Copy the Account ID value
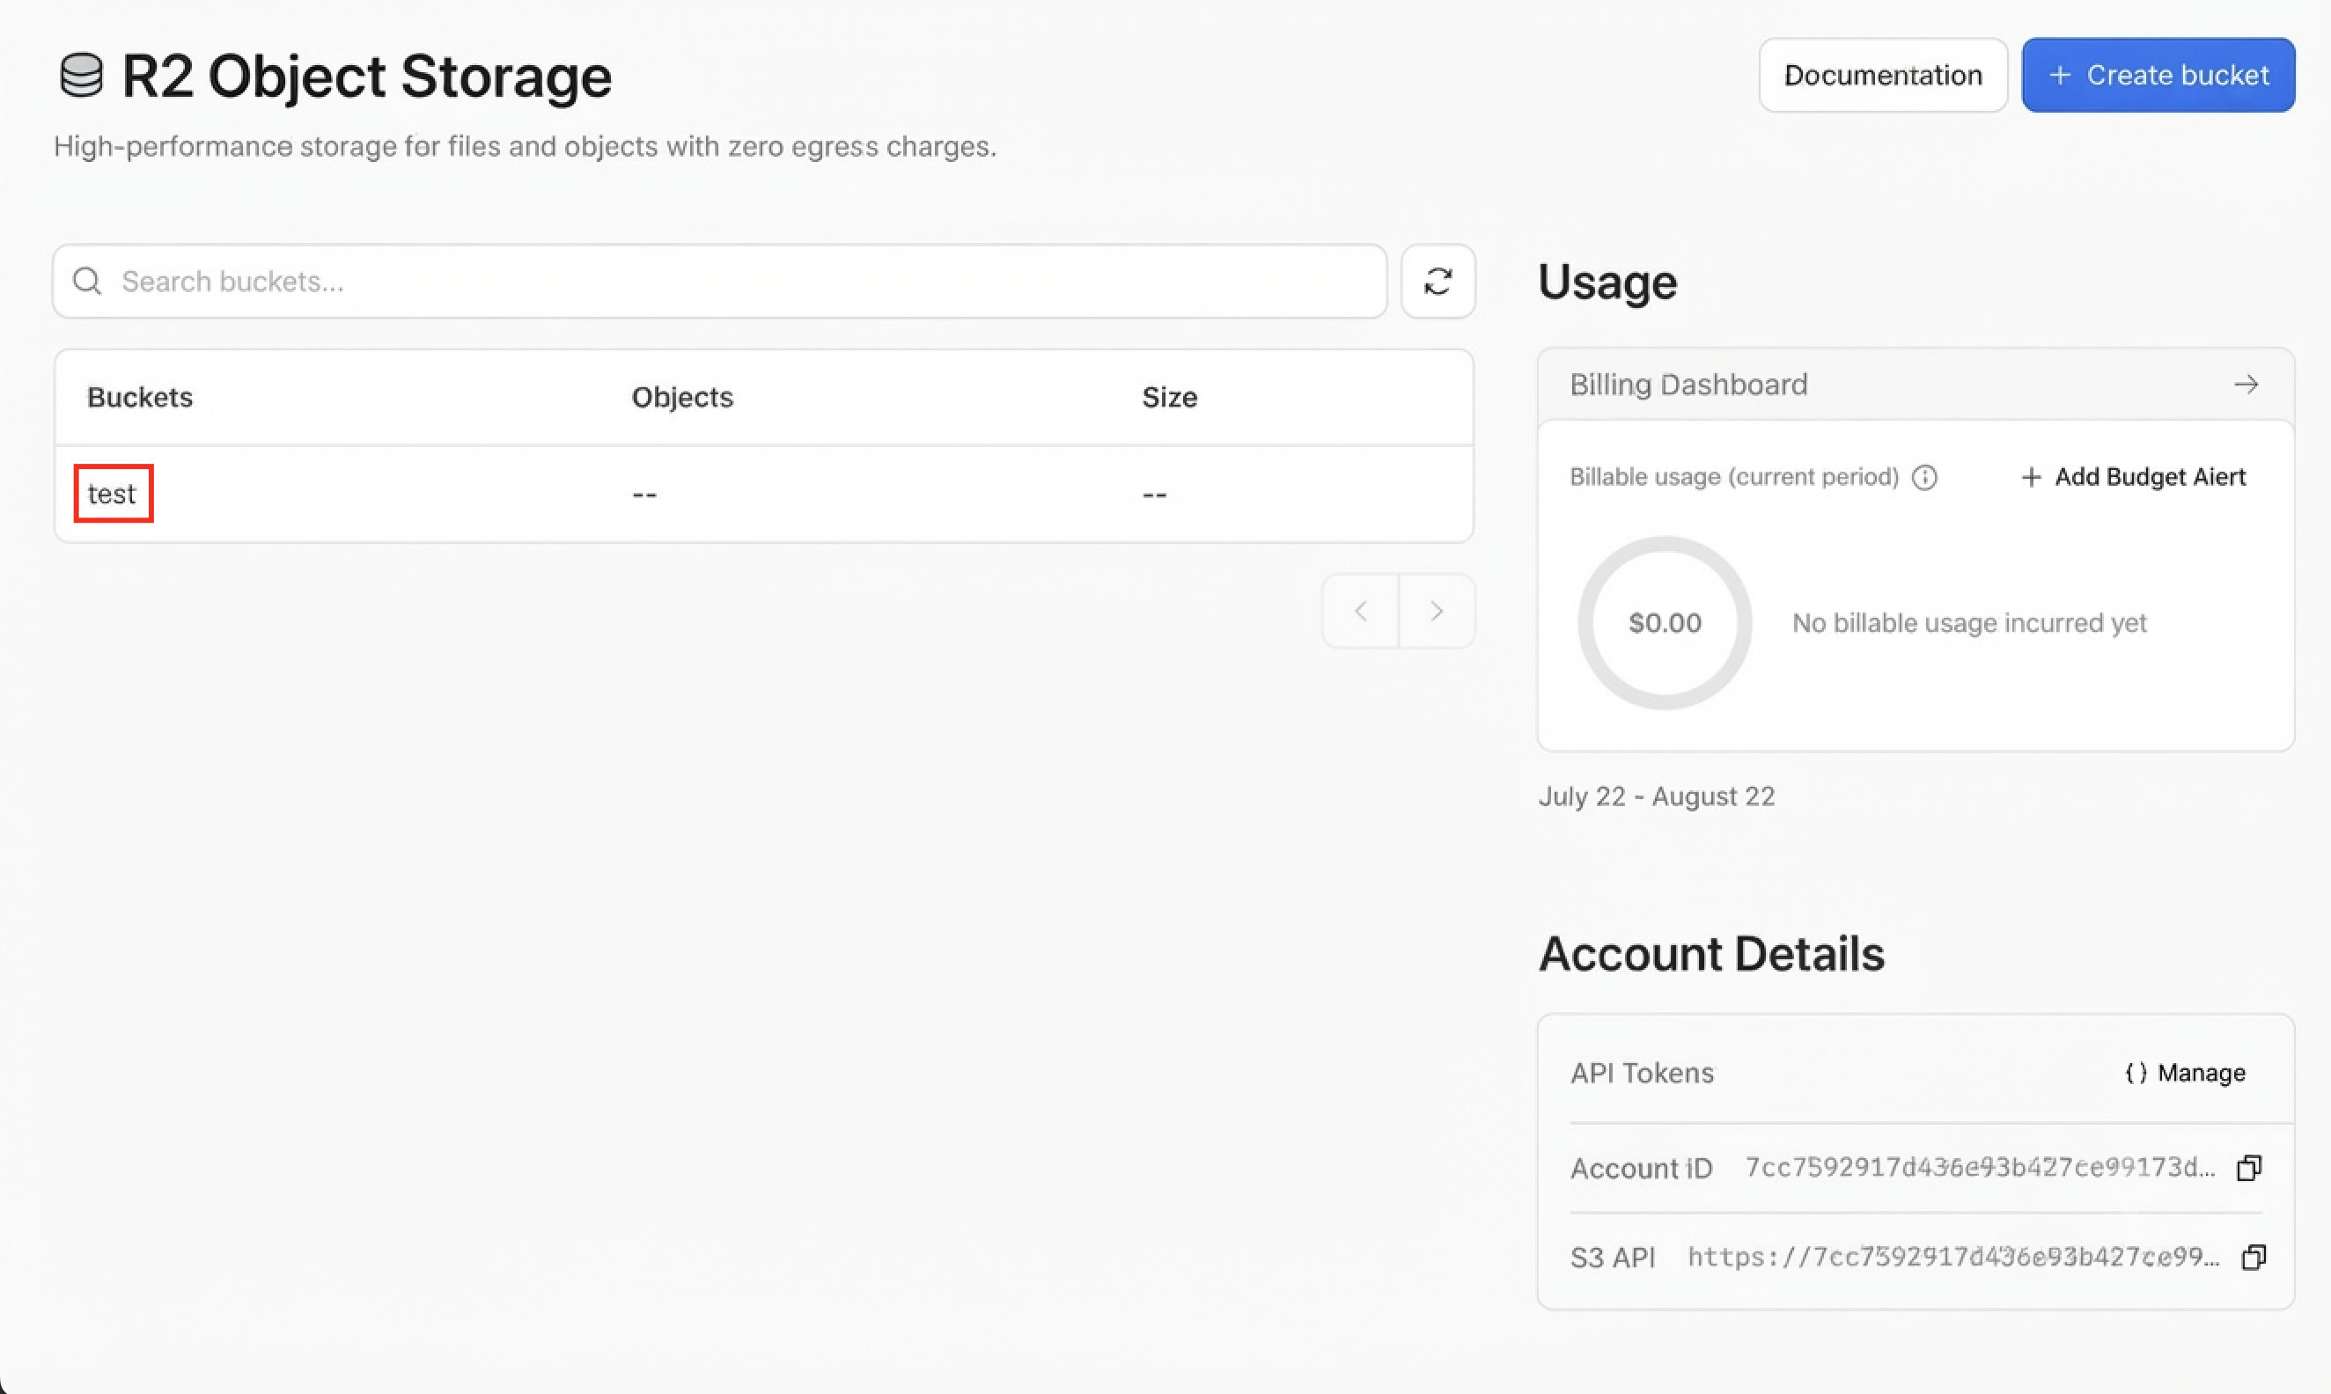Image resolution: width=2331 pixels, height=1394 pixels. (x=2249, y=1168)
